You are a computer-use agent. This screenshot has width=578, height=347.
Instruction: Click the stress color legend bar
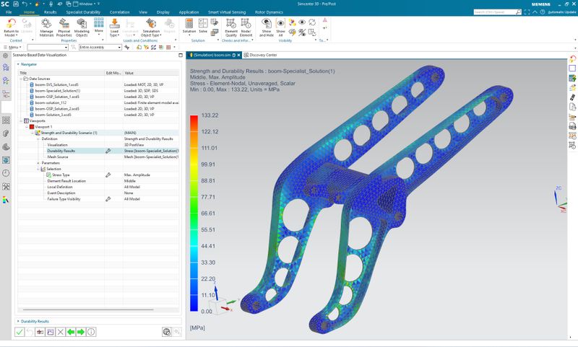tap(194, 214)
